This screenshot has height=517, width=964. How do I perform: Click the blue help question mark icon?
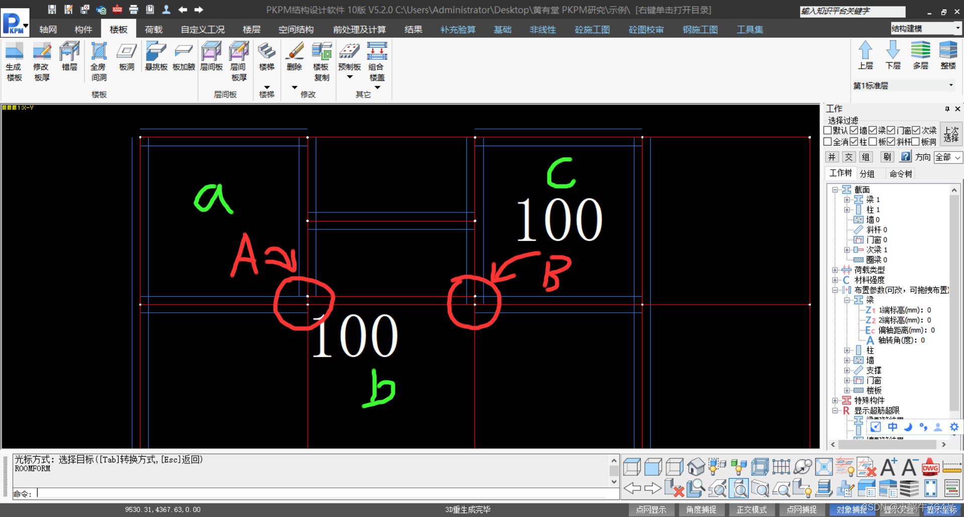pos(905,157)
